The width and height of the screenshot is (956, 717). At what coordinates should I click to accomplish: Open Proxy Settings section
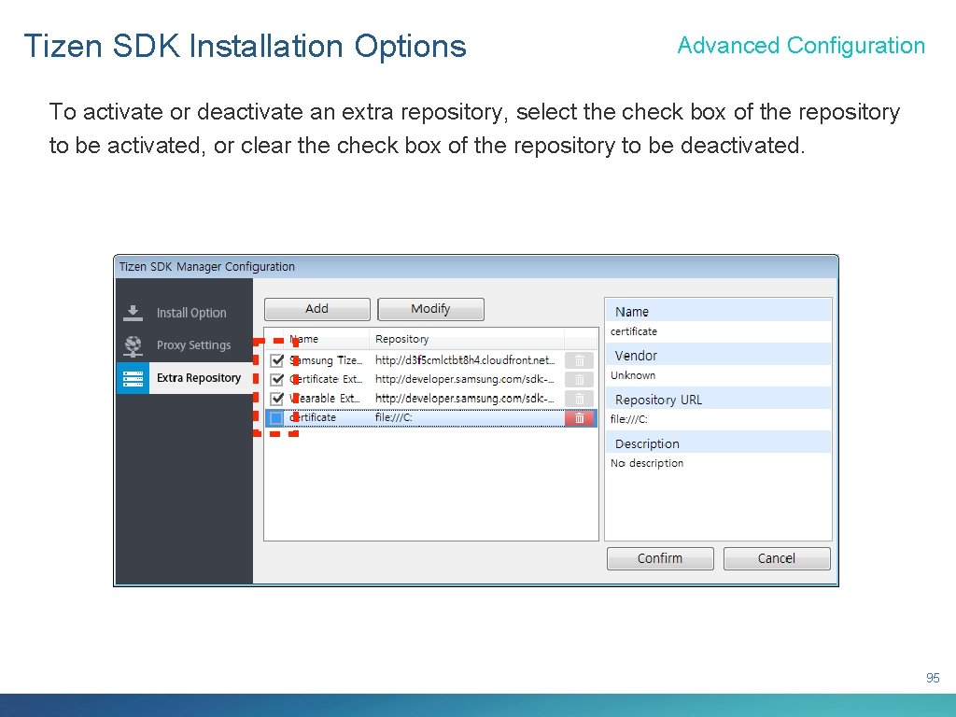[x=193, y=345]
